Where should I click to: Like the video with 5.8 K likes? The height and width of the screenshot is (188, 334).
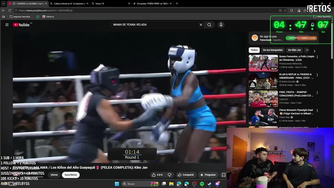(157, 175)
